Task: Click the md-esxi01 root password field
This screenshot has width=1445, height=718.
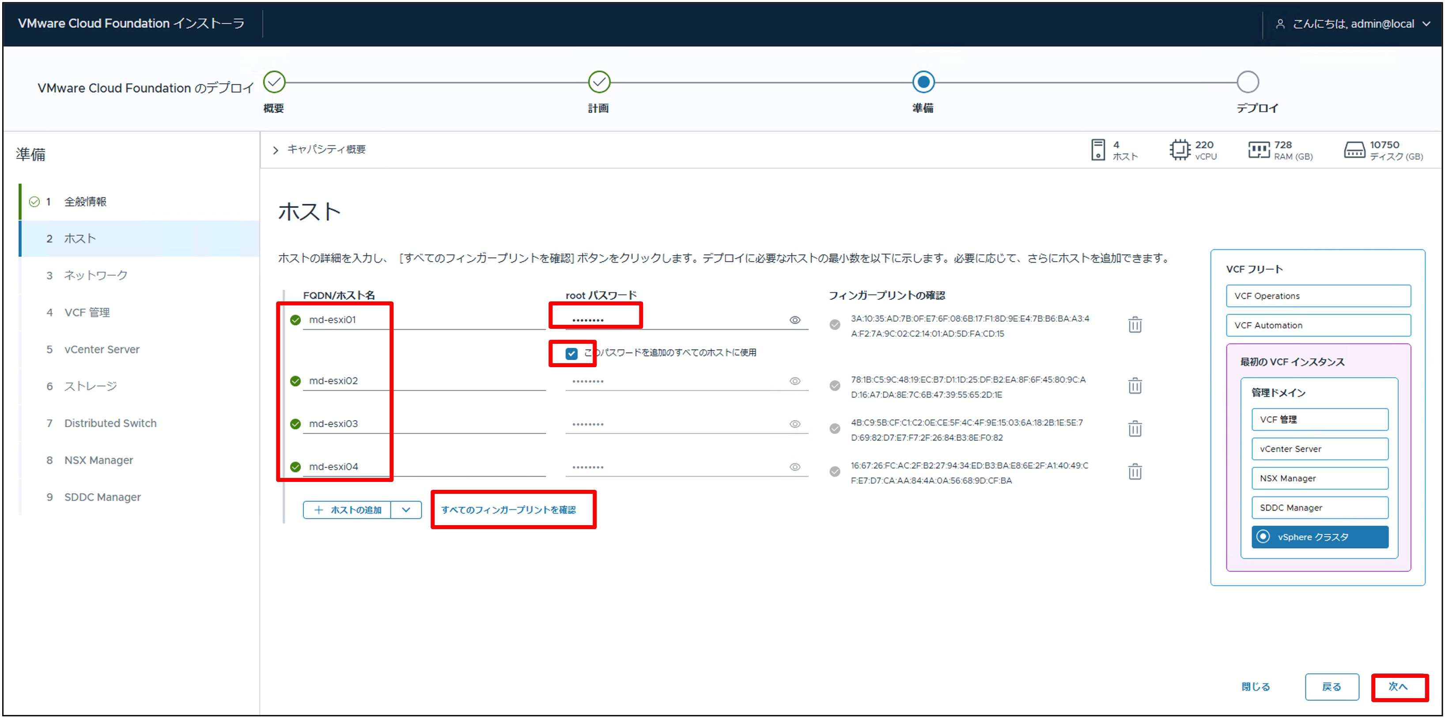Action: (687, 320)
